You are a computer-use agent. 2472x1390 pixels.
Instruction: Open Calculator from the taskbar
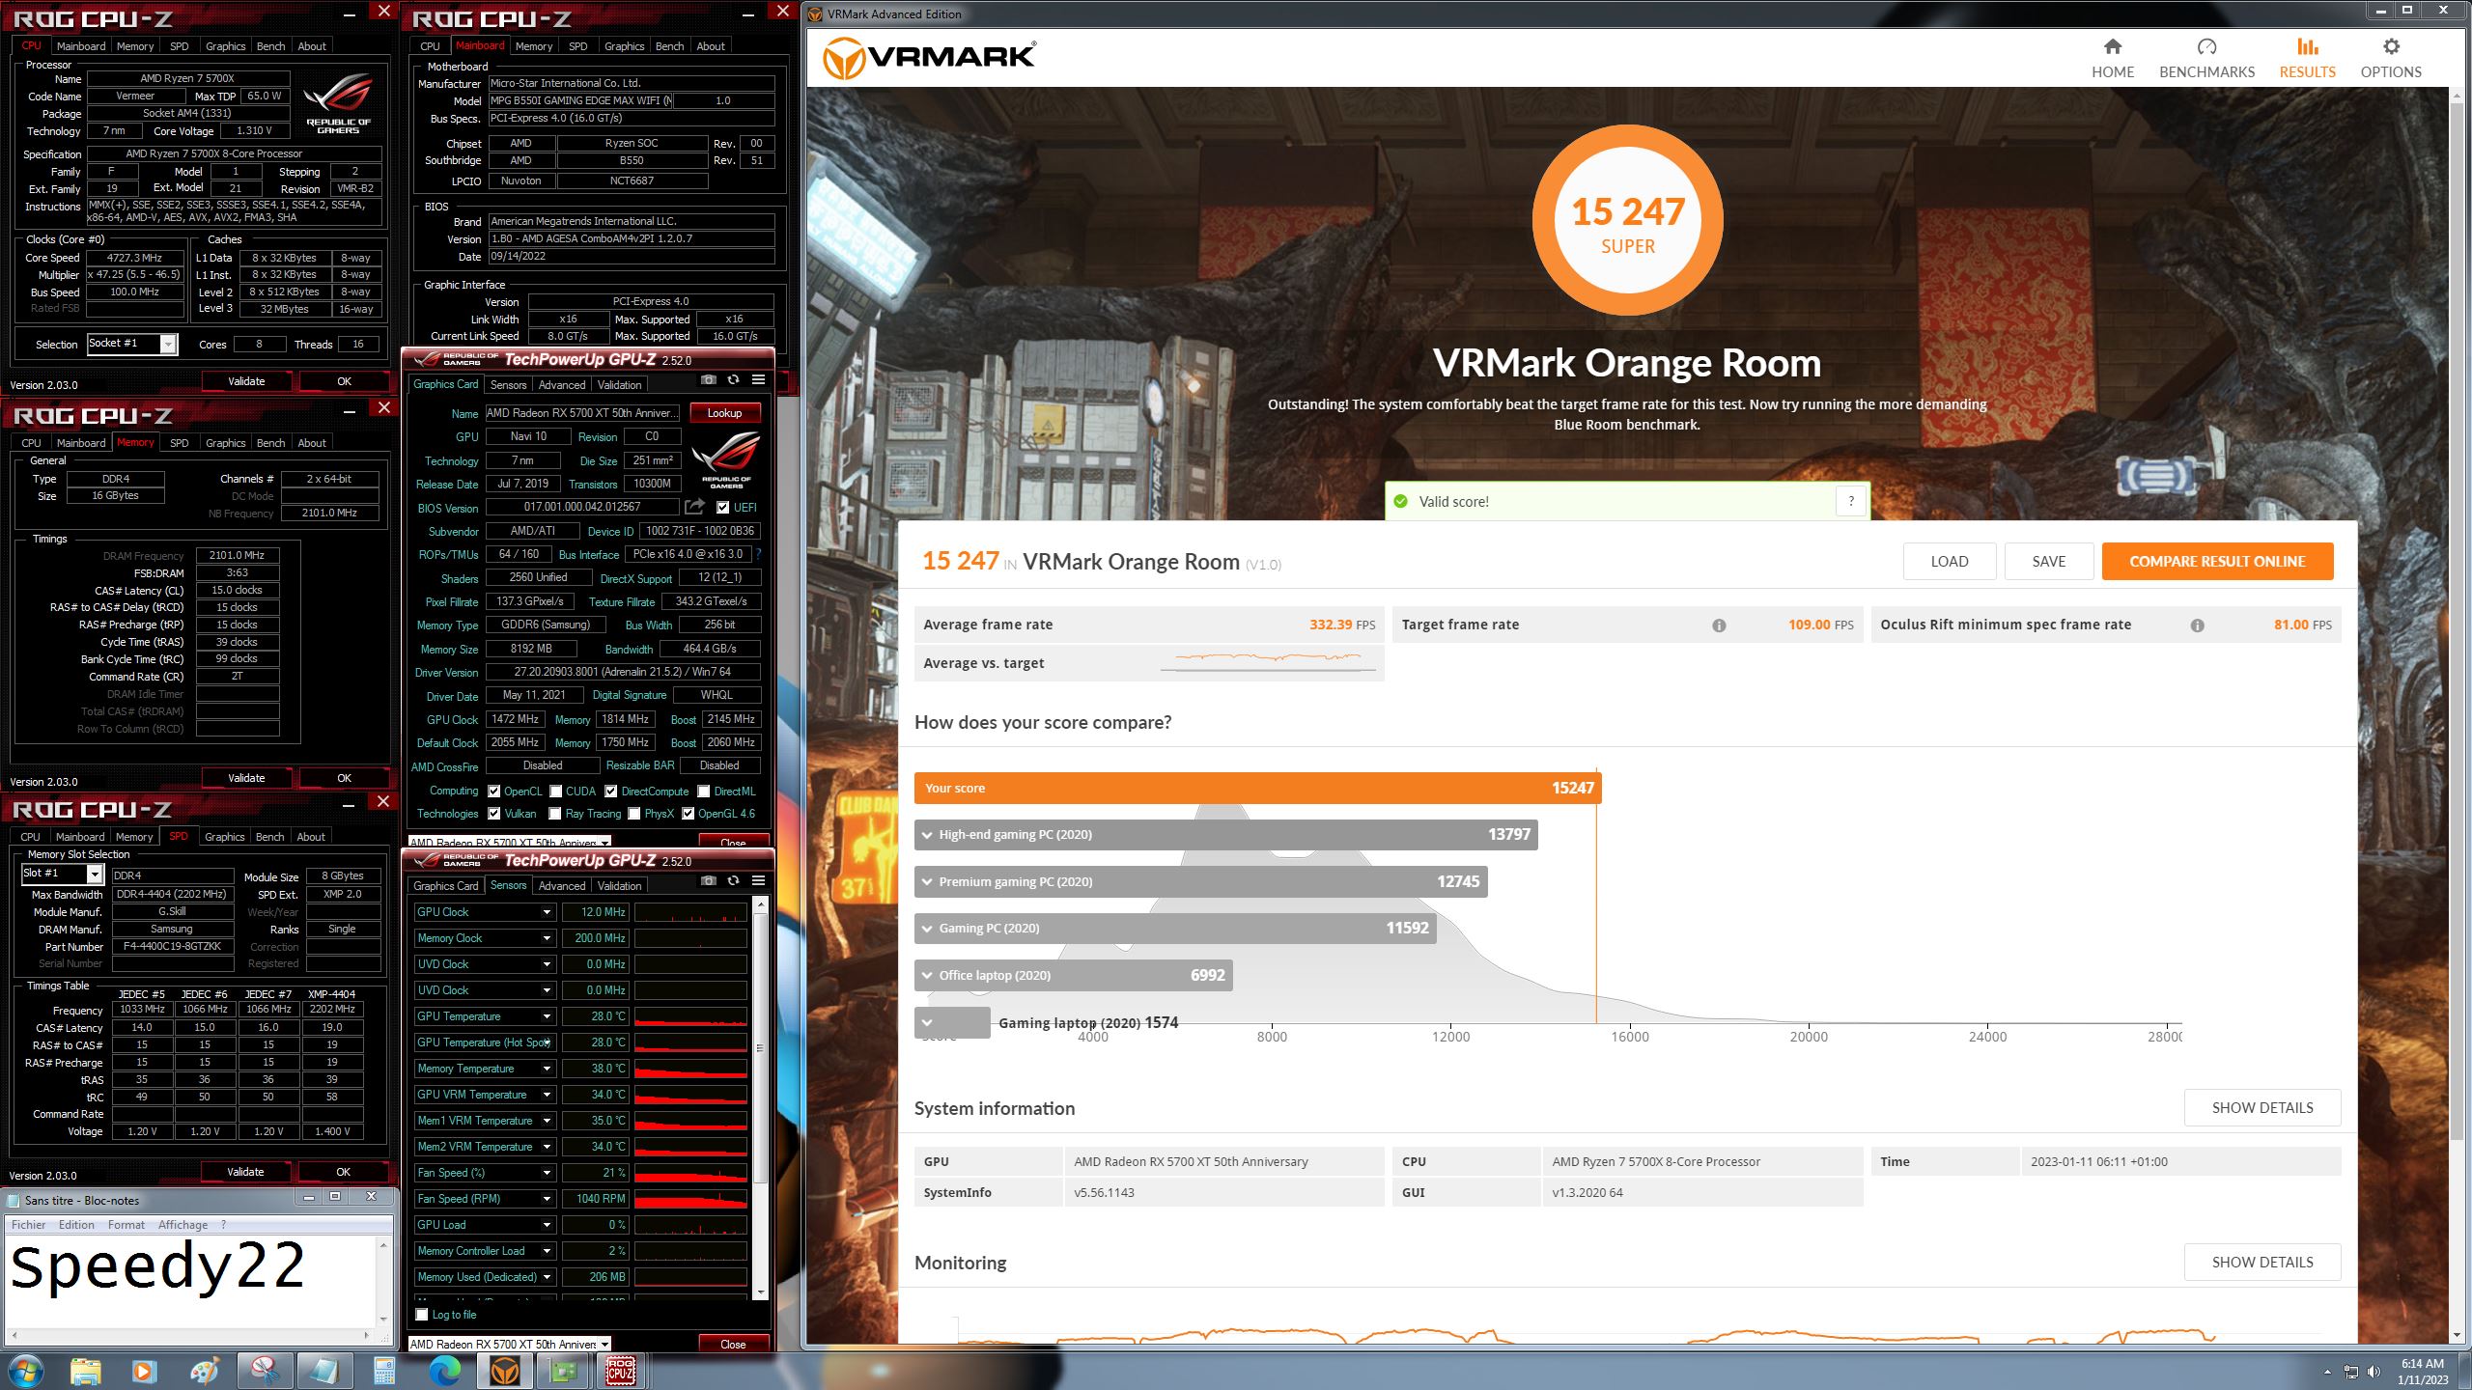[384, 1370]
